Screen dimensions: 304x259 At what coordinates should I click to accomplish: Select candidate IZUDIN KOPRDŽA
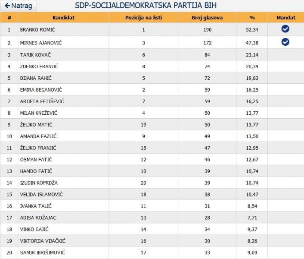[x=39, y=183]
